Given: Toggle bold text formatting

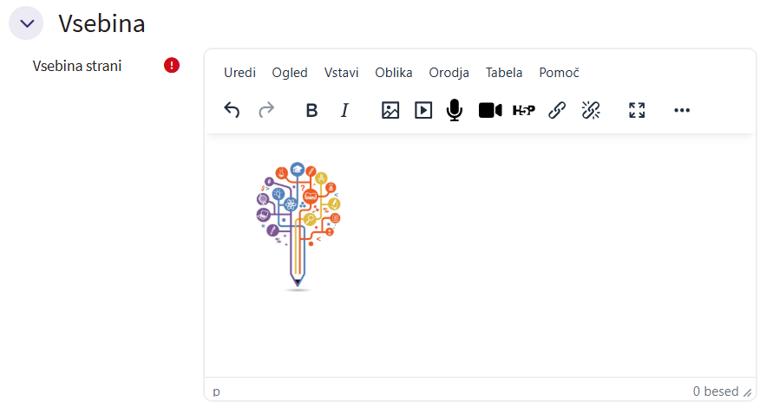Looking at the screenshot, I should (311, 110).
